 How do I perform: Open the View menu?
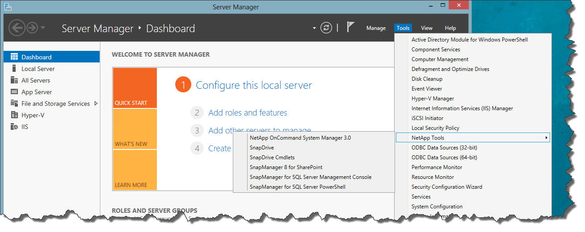pos(427,28)
